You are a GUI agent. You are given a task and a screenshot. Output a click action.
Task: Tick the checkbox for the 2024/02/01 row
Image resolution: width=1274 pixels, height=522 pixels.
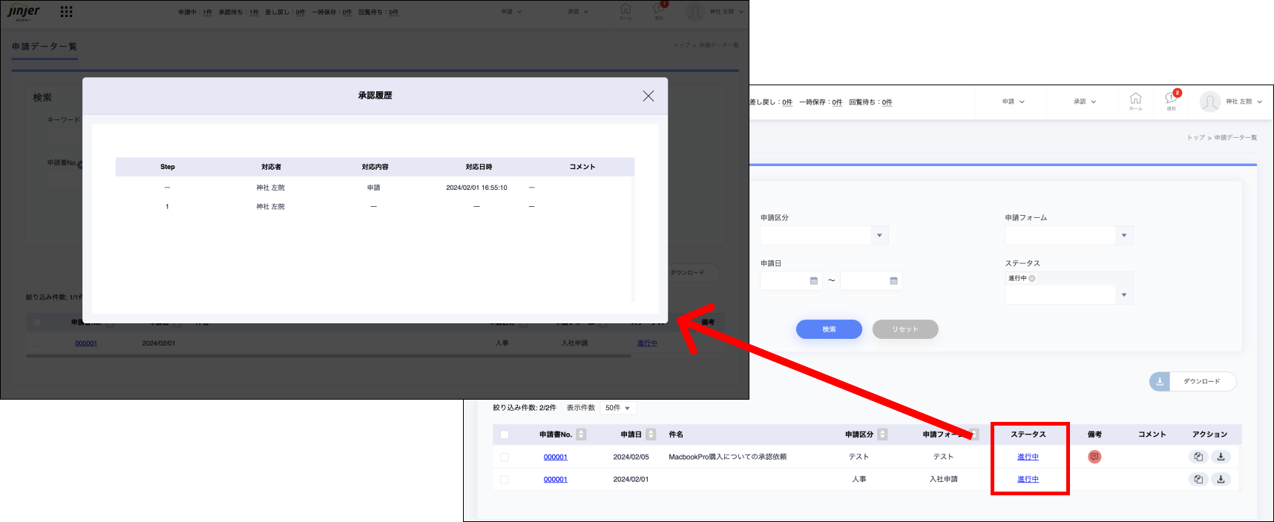click(505, 479)
